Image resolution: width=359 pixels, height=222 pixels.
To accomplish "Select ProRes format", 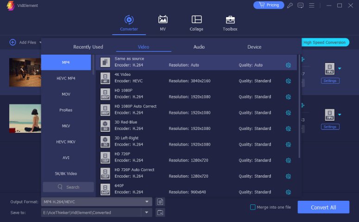I will point(66,110).
